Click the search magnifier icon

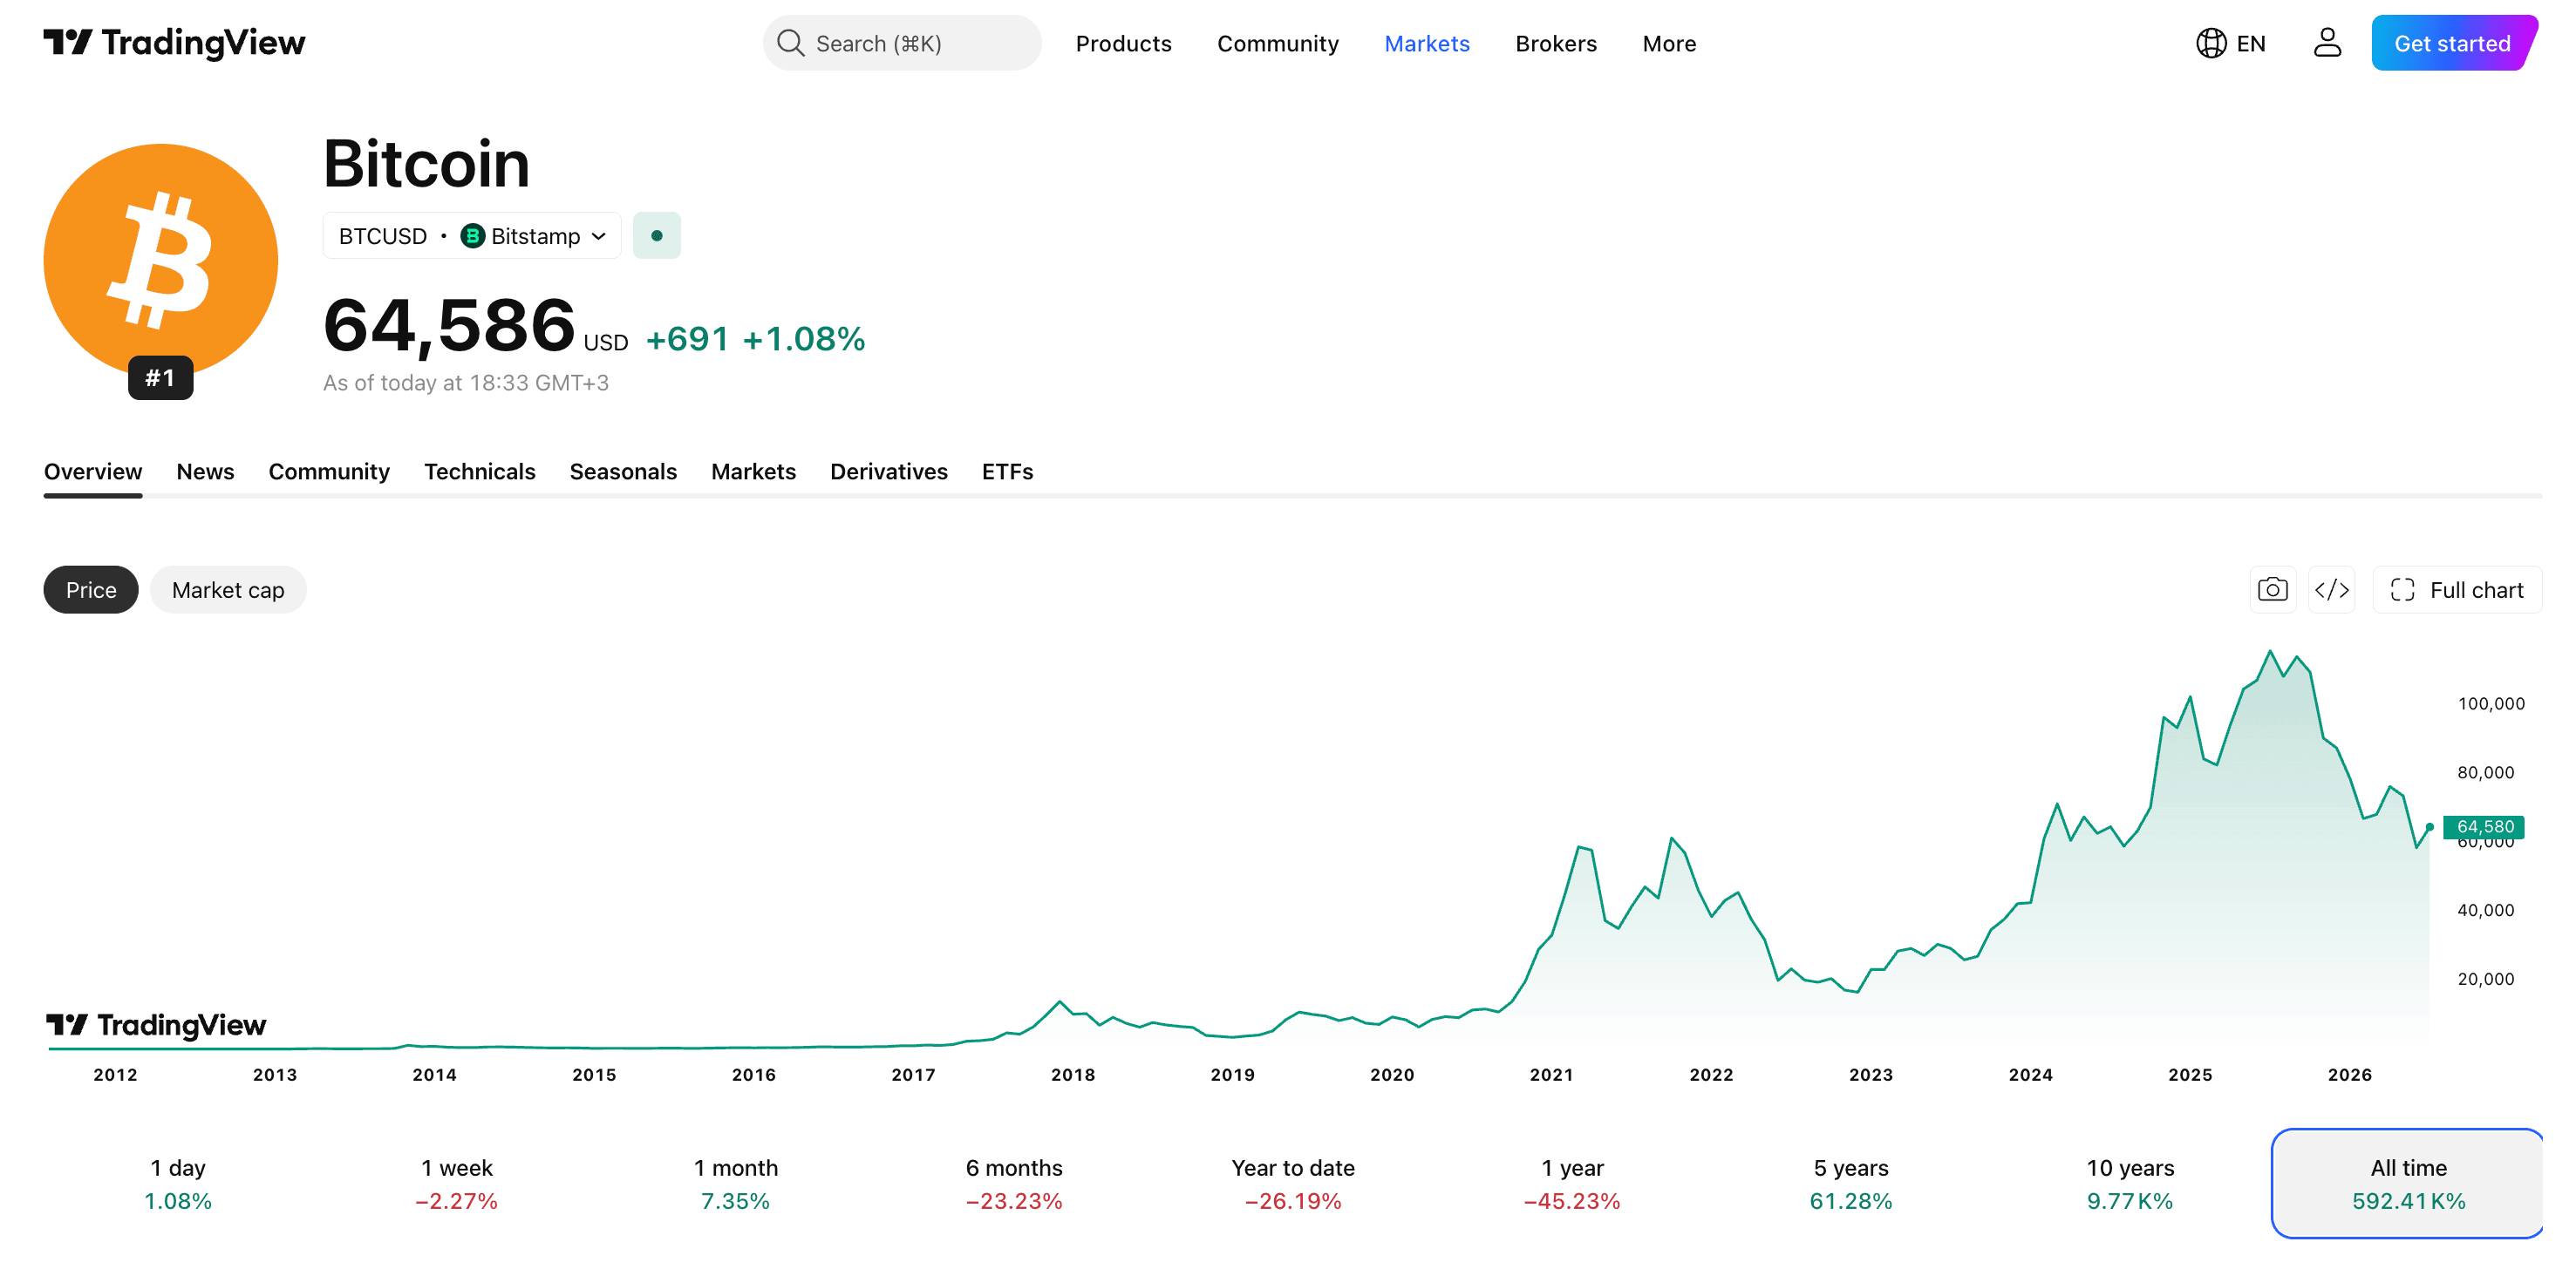[790, 43]
